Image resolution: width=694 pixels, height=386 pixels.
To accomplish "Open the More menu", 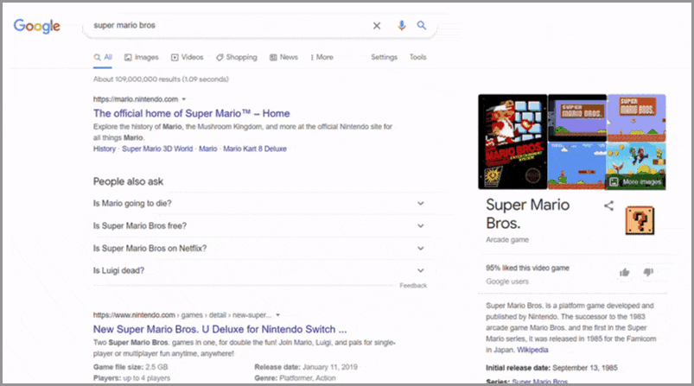I will pos(322,57).
